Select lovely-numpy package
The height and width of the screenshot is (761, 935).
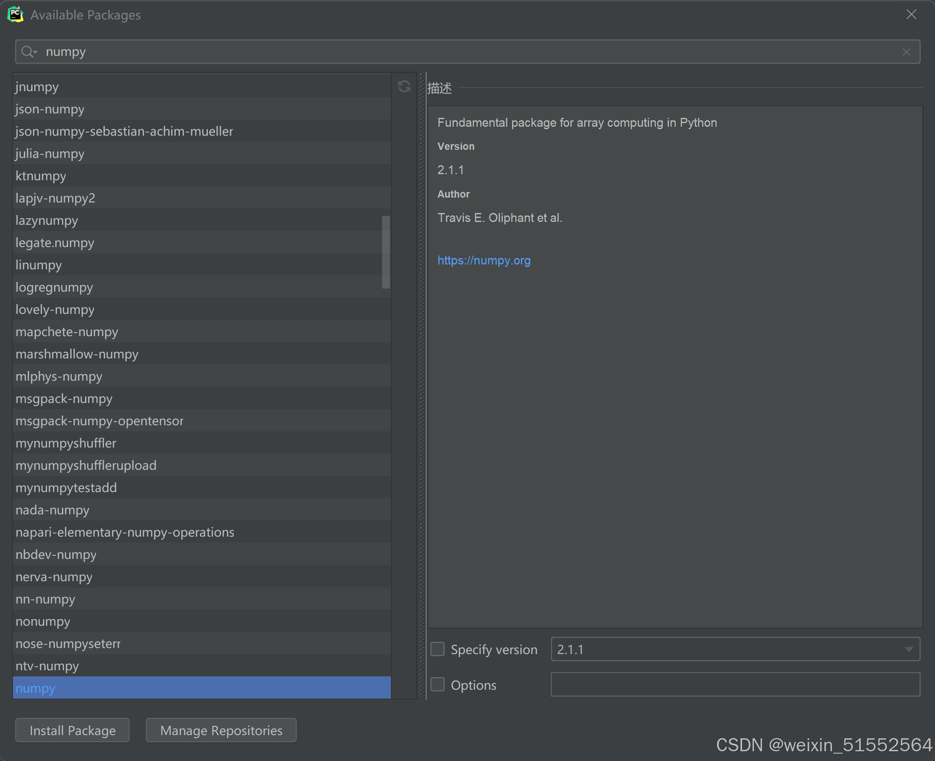[x=202, y=309]
